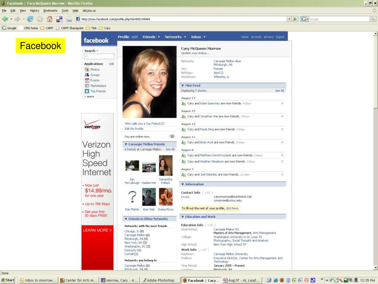Go to the Firefox Home icon
The height and width of the screenshot is (284, 378).
pos(50,19)
